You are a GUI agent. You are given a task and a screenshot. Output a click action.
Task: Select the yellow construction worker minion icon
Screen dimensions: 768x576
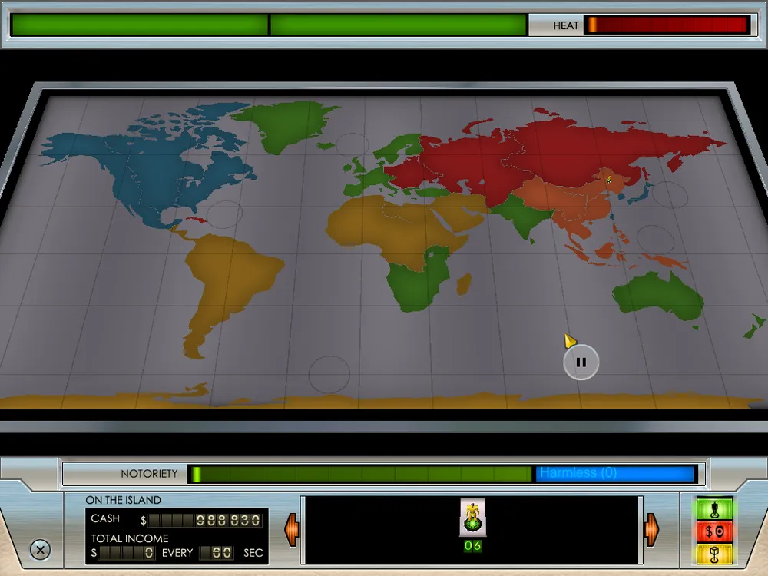(x=472, y=518)
